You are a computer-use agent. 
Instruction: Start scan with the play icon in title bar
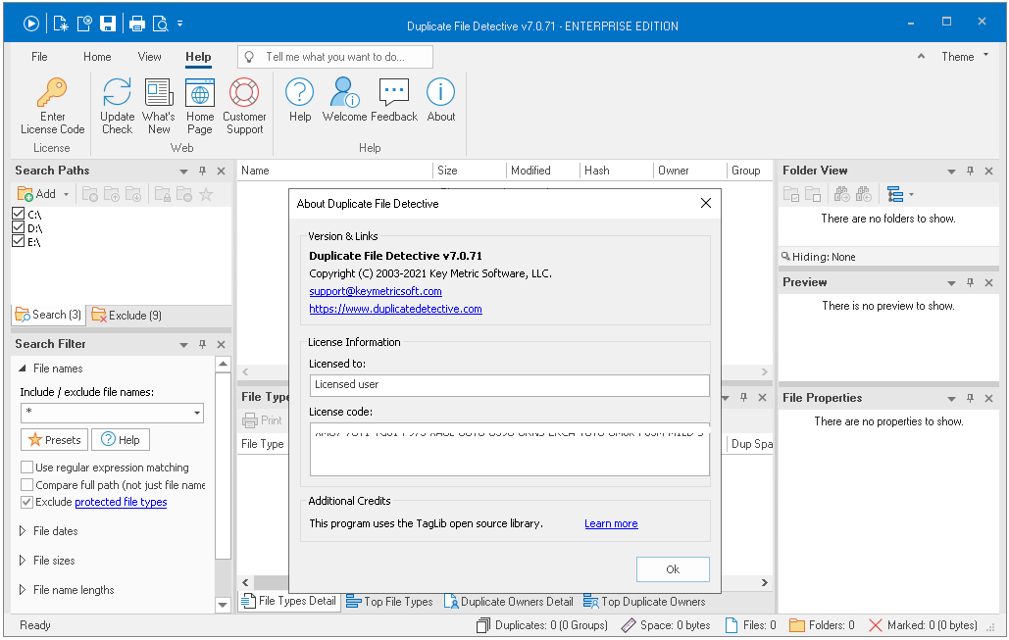coord(31,24)
